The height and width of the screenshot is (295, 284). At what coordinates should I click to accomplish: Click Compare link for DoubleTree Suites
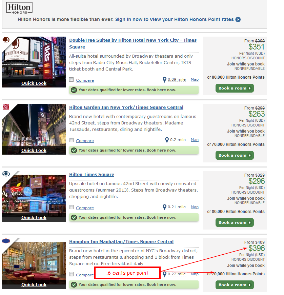point(85,80)
